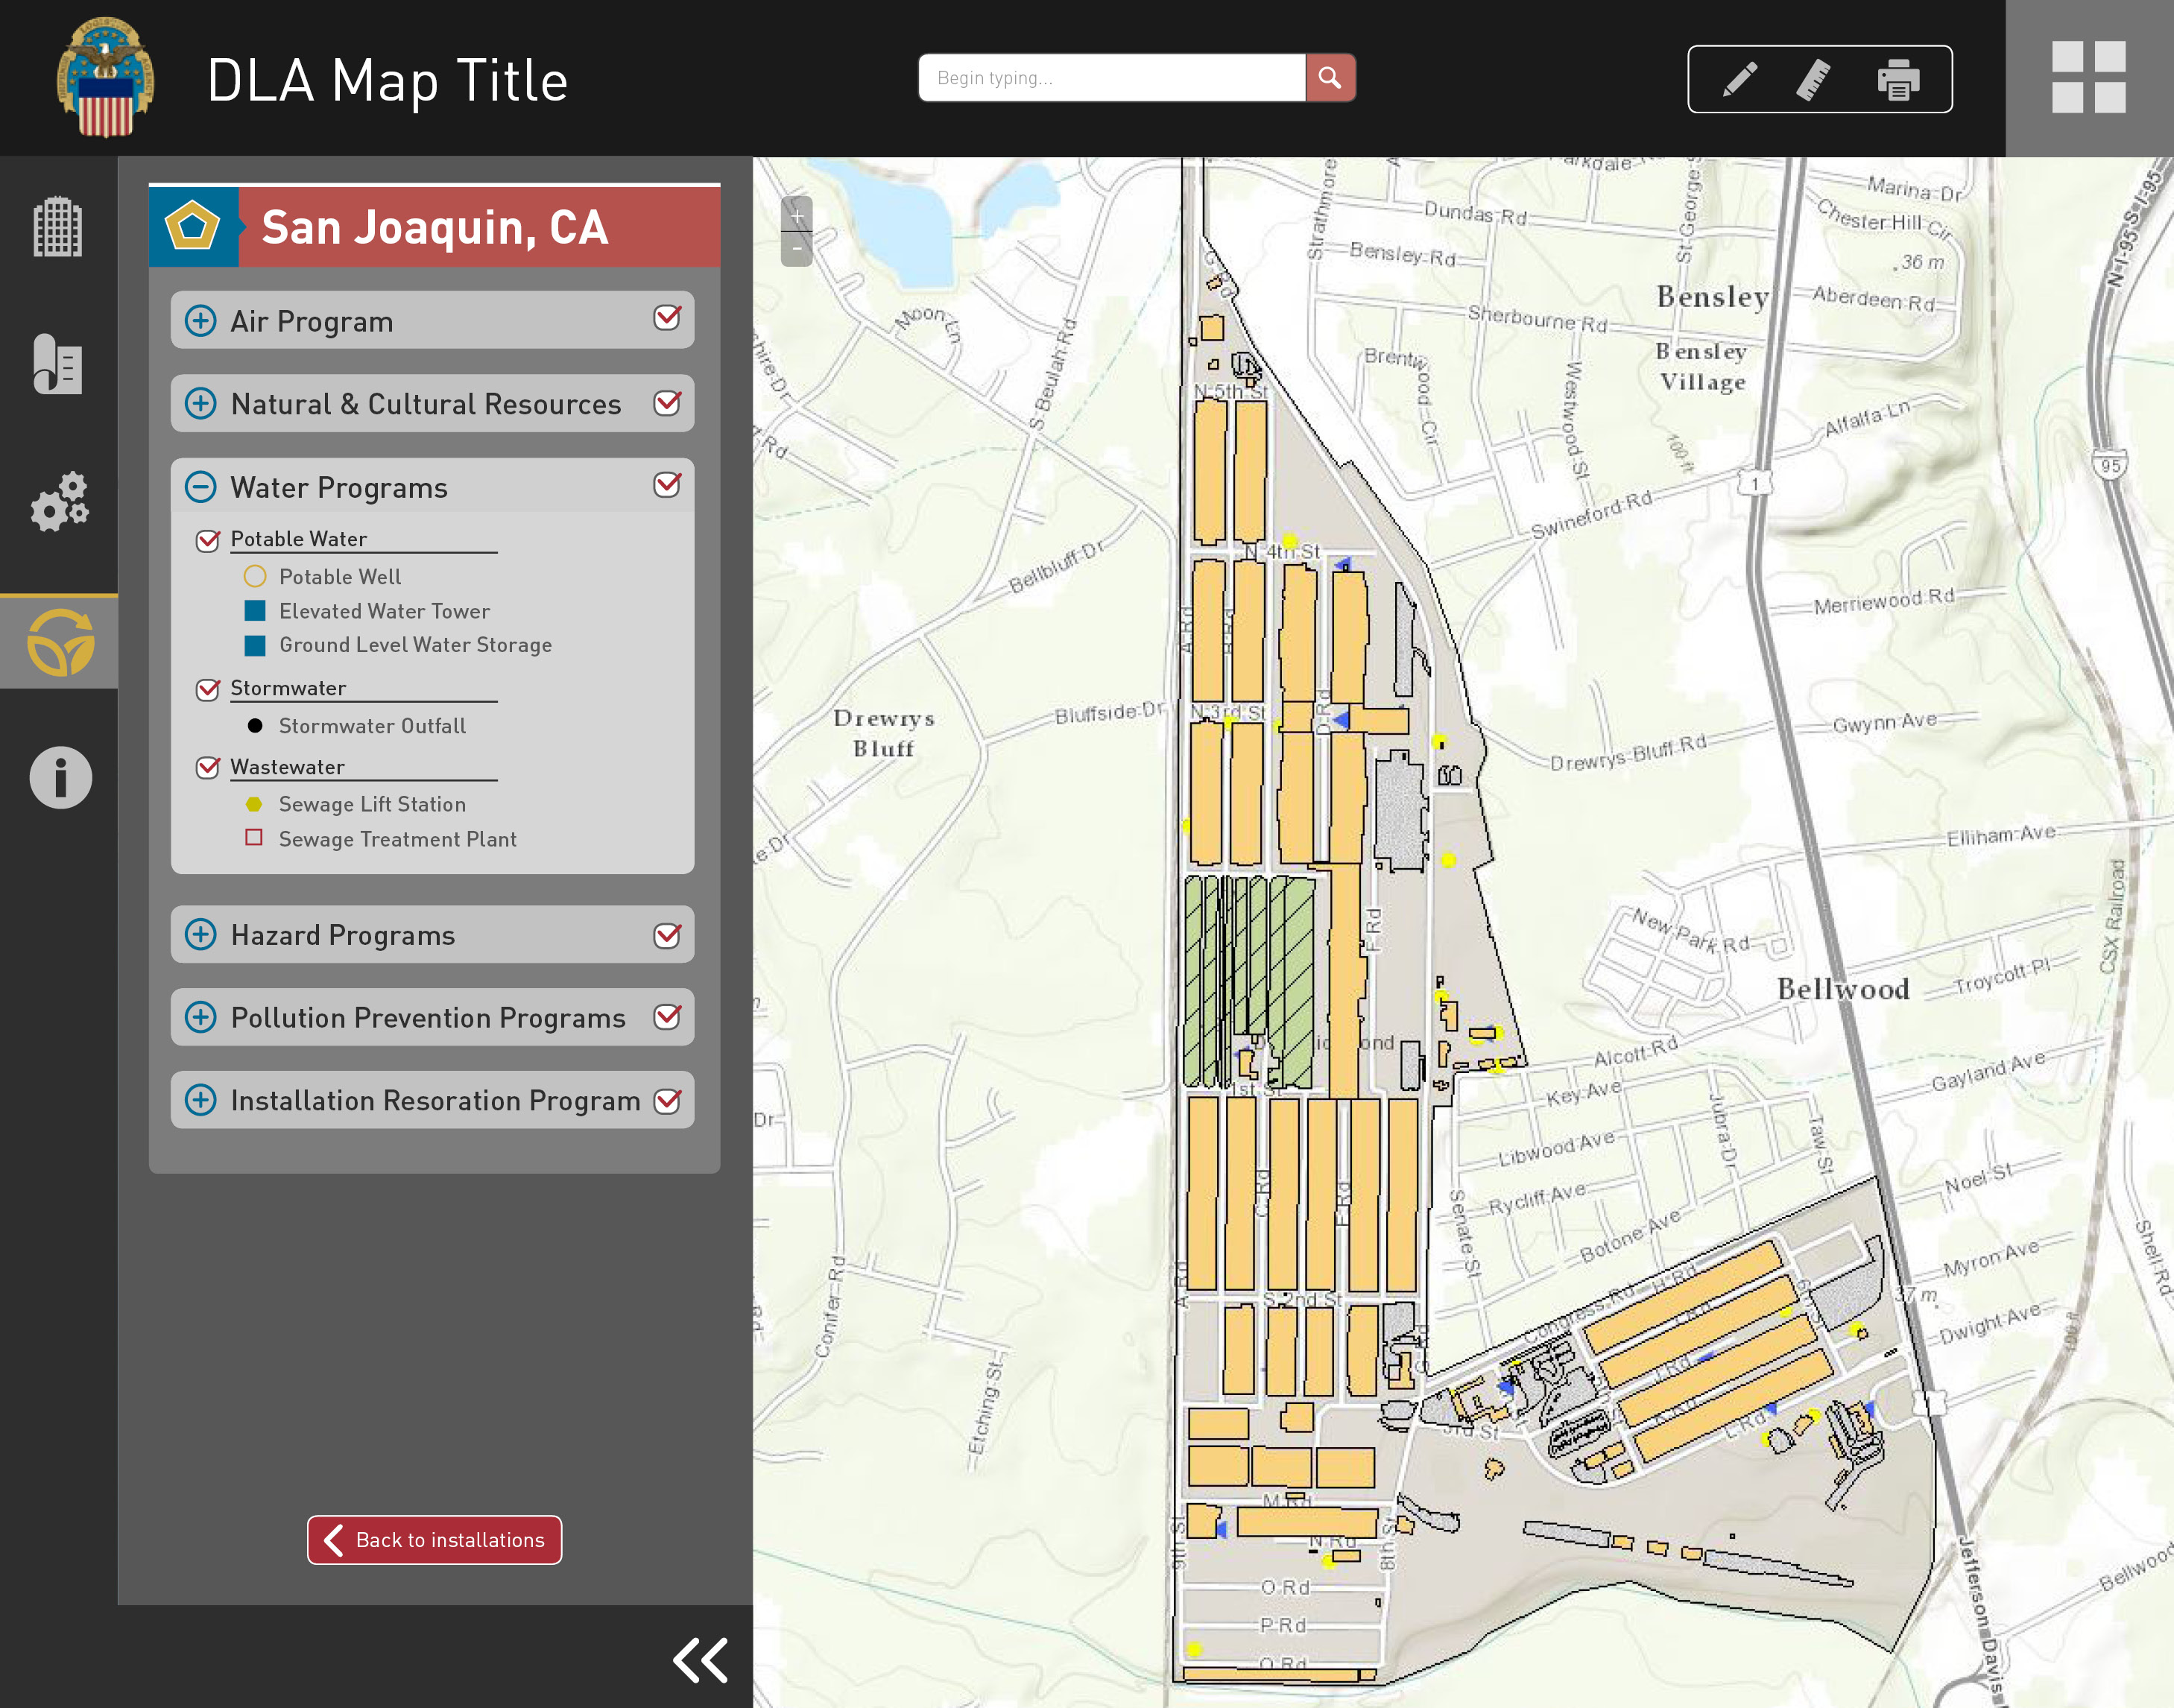Click Back to installations button

pos(434,1540)
